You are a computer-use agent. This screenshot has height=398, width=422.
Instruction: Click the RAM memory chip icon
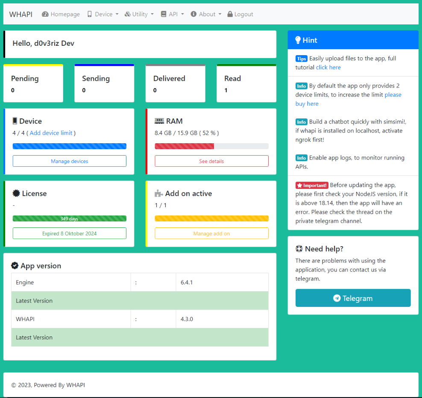tap(159, 121)
